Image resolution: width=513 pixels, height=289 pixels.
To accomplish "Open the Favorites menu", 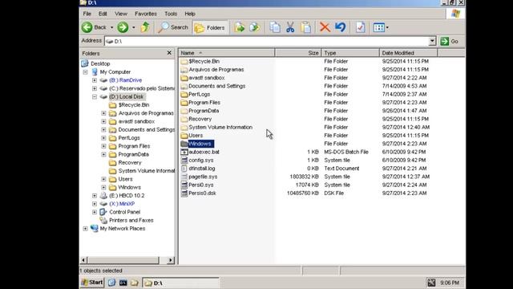I will 146,14.
